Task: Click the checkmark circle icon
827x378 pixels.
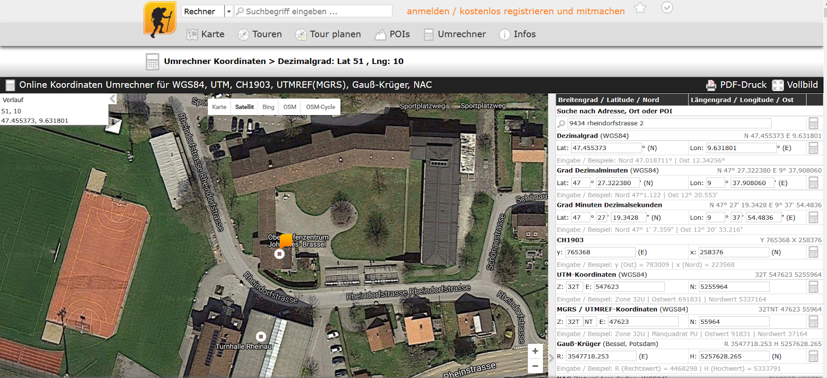Action: (667, 8)
